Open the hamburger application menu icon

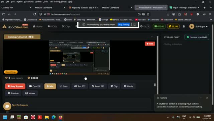(x=210, y=14)
